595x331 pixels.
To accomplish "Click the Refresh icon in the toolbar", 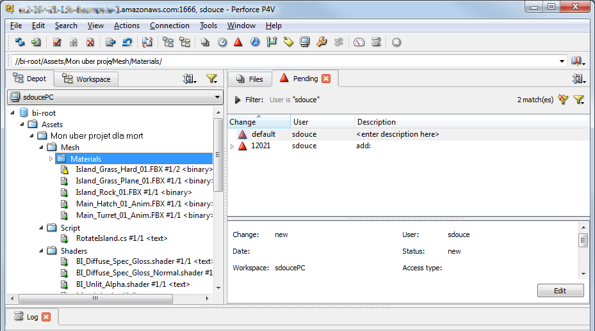I will point(20,42).
